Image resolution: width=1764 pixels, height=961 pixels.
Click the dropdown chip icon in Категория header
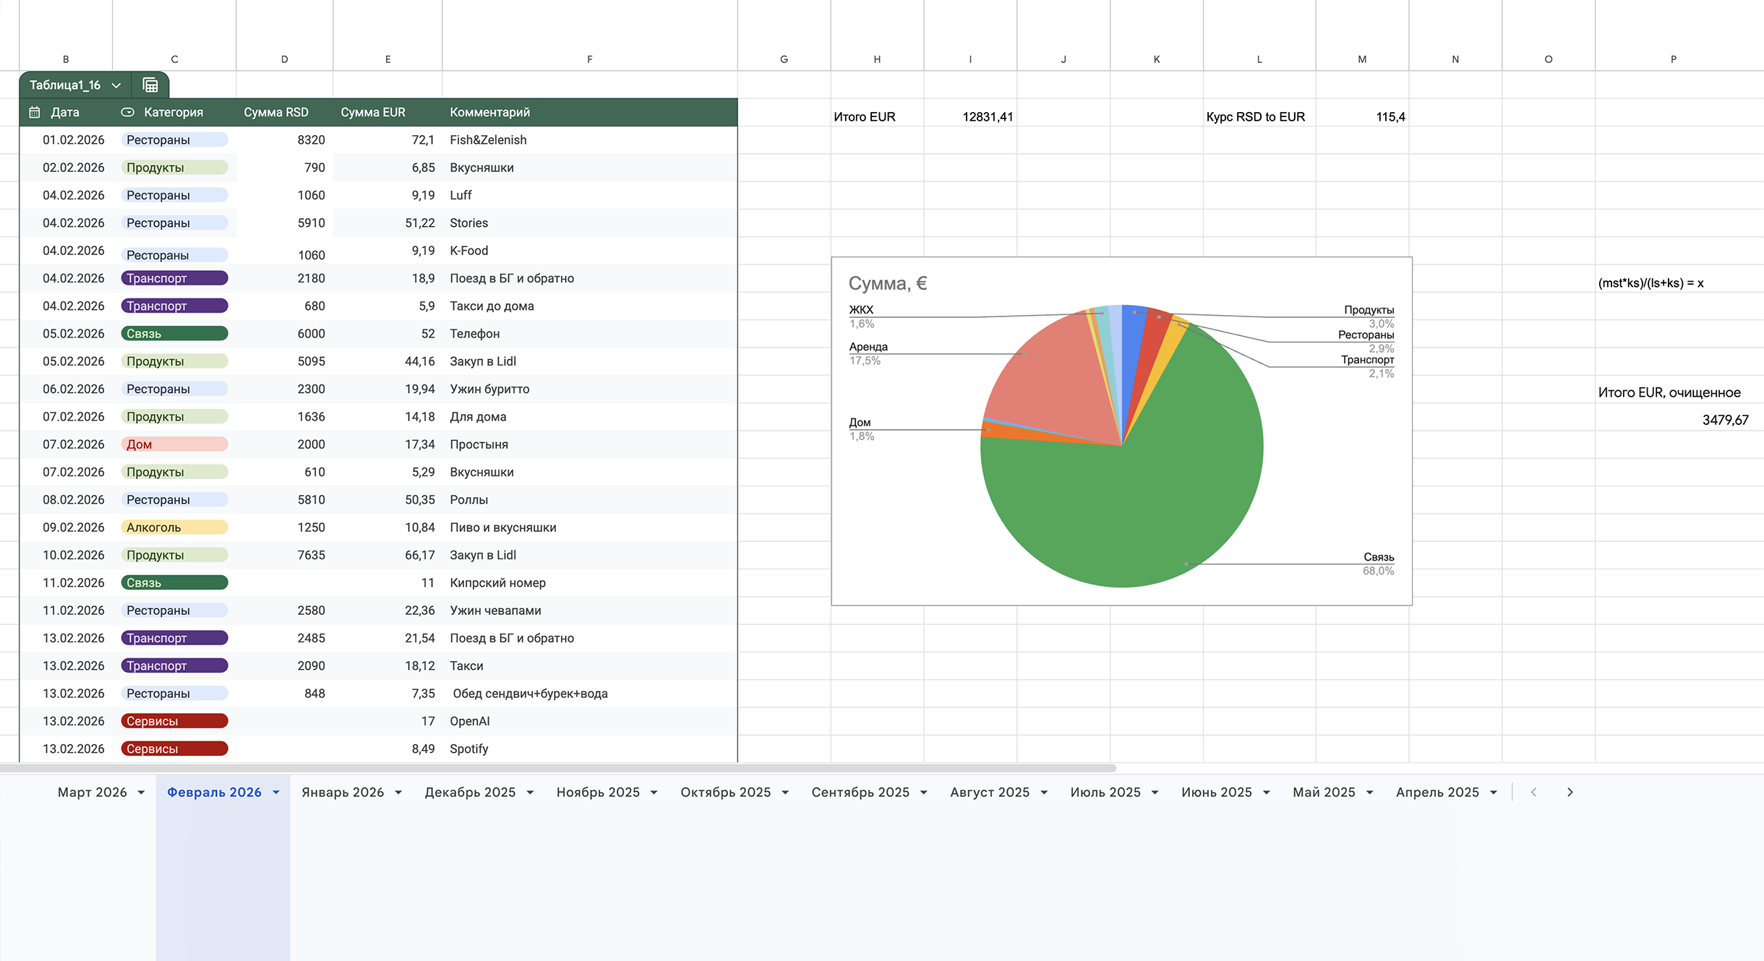point(128,113)
